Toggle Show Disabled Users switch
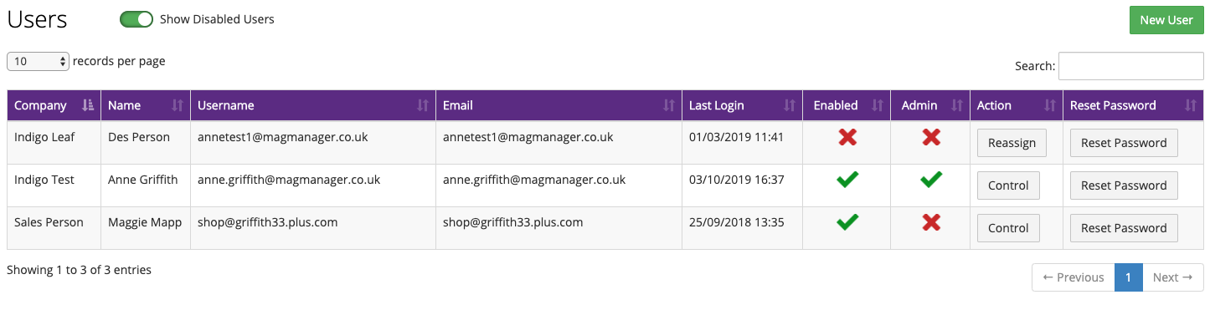1210x315 pixels. (x=136, y=19)
